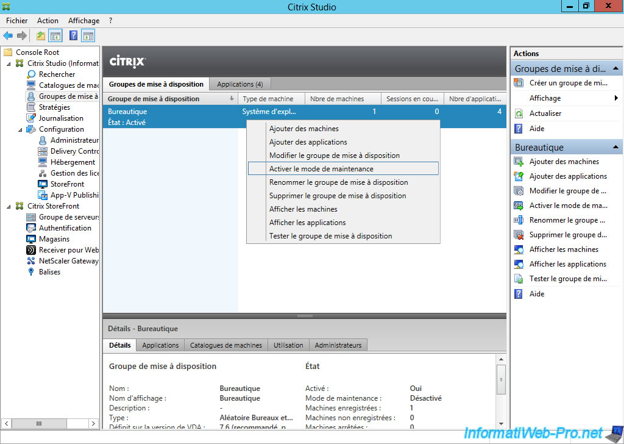This screenshot has height=444, width=624.
Task: Click the Magasins icon in the tree
Action: tap(31, 239)
